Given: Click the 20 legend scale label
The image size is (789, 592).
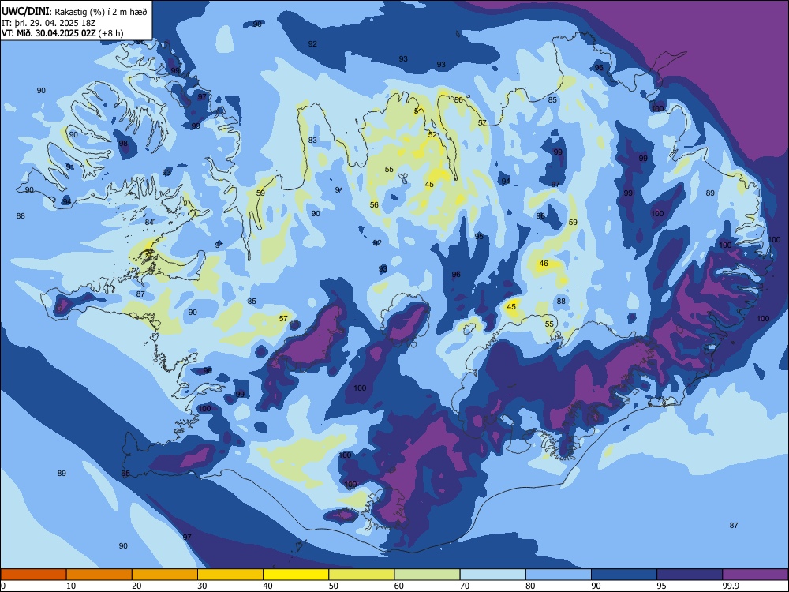Looking at the screenshot, I should (136, 586).
